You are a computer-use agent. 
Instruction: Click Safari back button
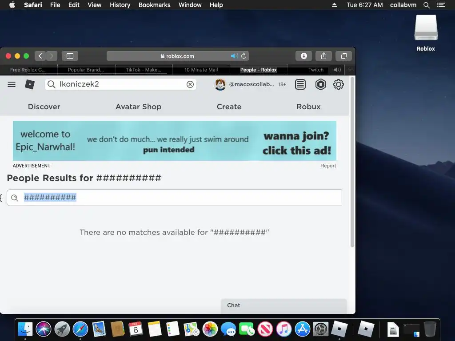click(40, 56)
